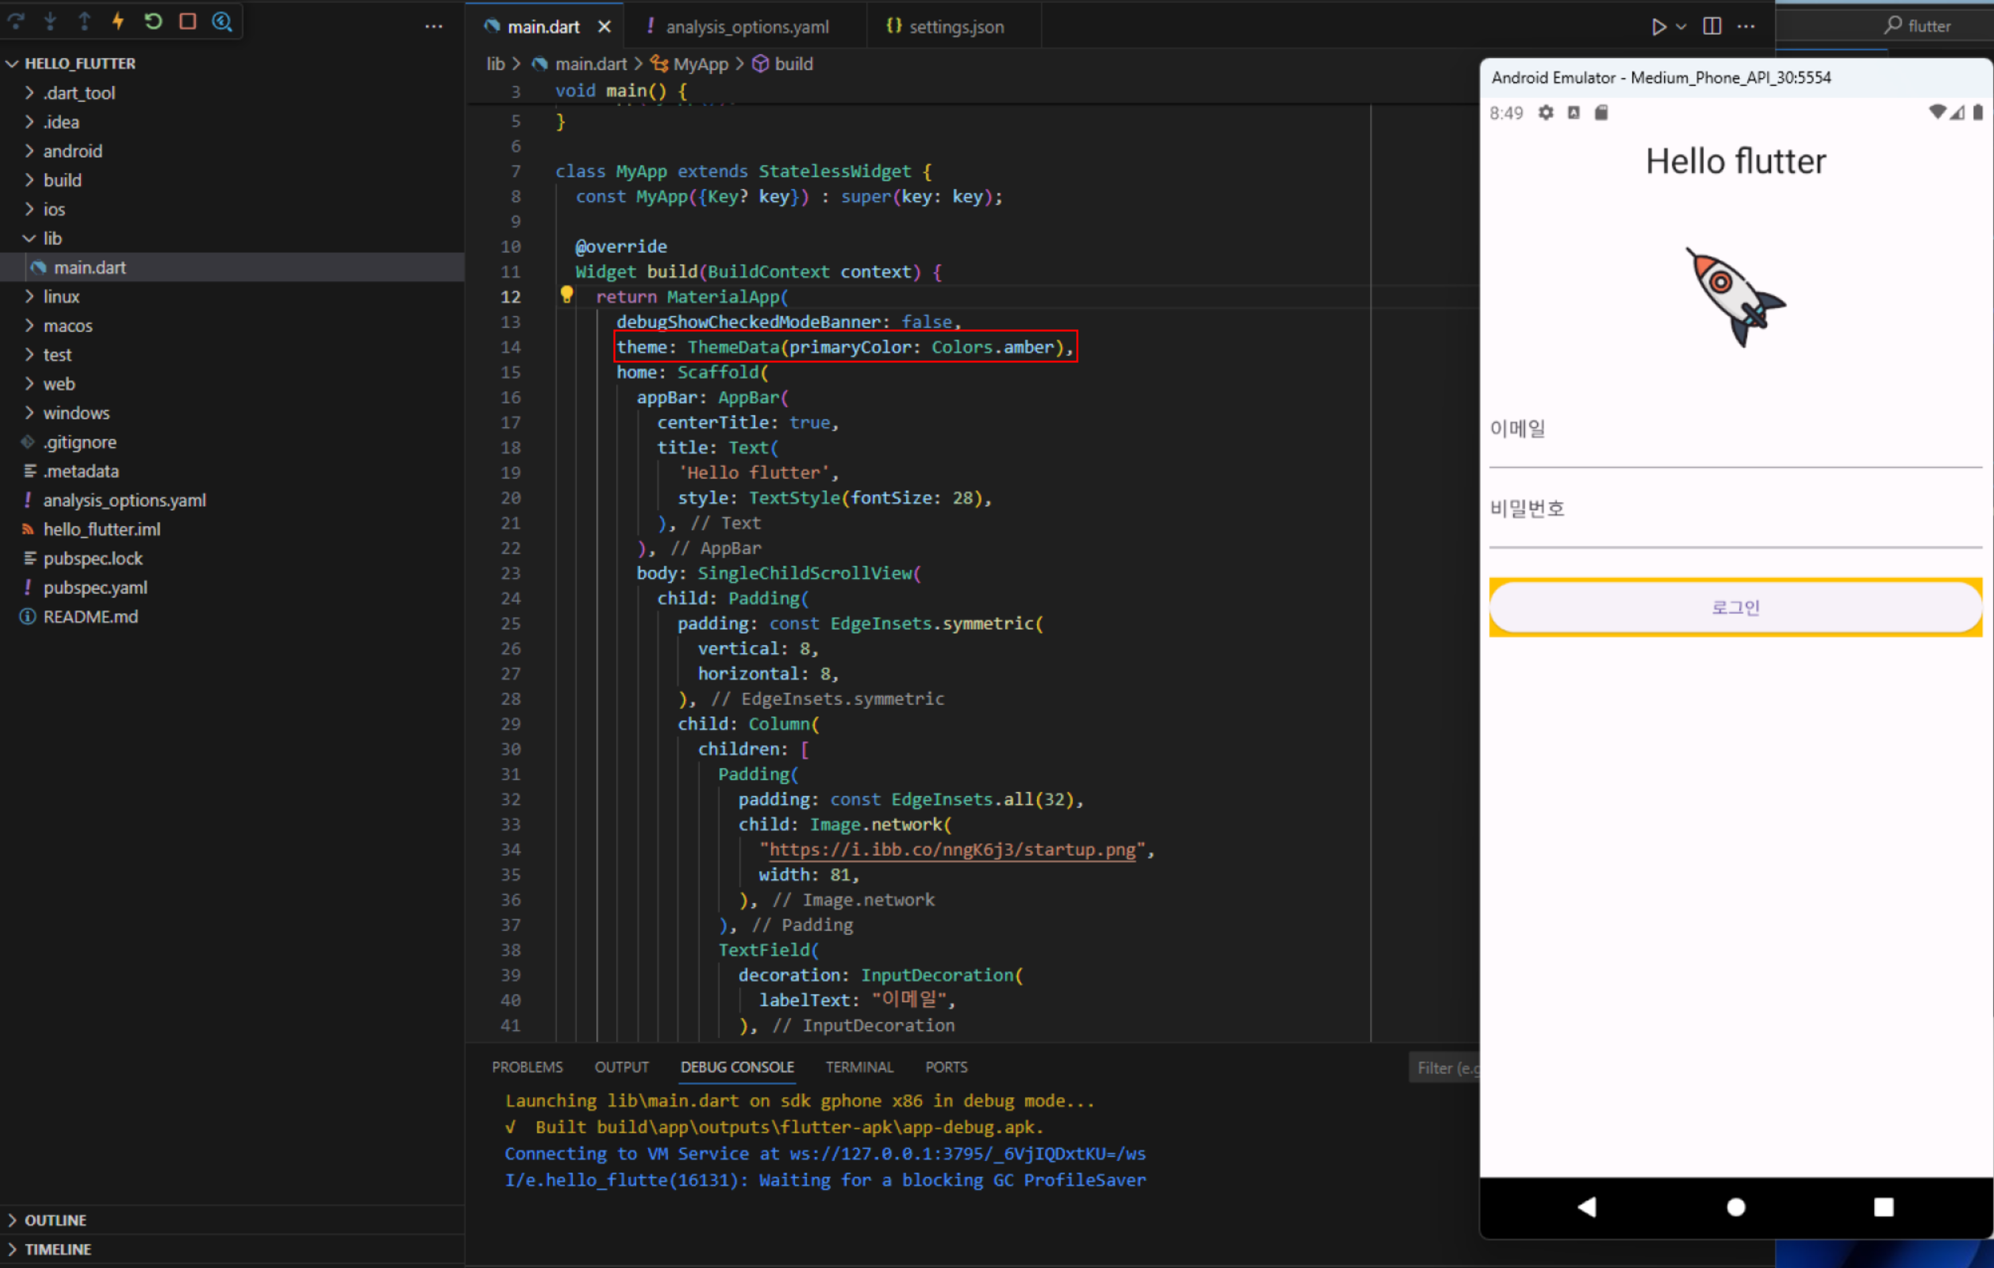Image resolution: width=1994 pixels, height=1268 pixels.
Task: Expand the test folder
Action: [29, 354]
